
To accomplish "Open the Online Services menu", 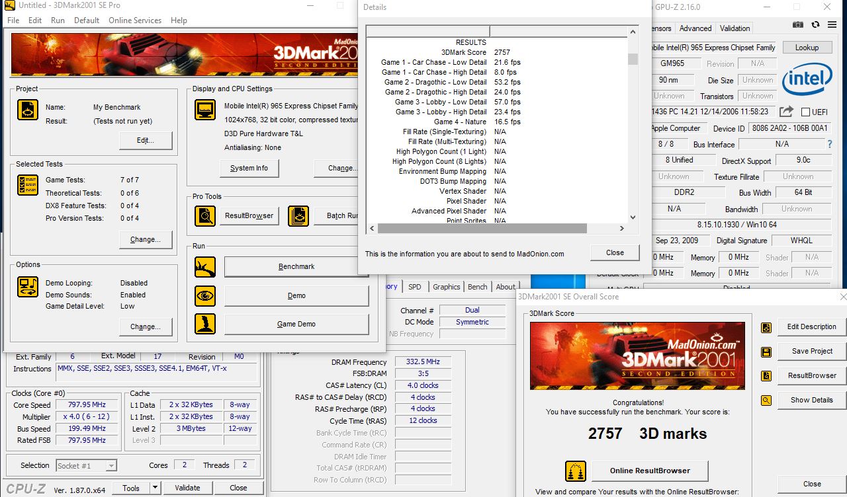I will point(135,20).
